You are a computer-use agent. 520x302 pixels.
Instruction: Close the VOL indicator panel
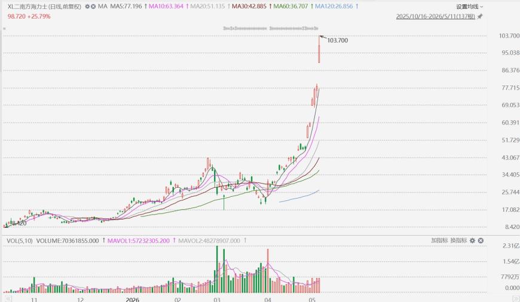[x=481, y=240]
